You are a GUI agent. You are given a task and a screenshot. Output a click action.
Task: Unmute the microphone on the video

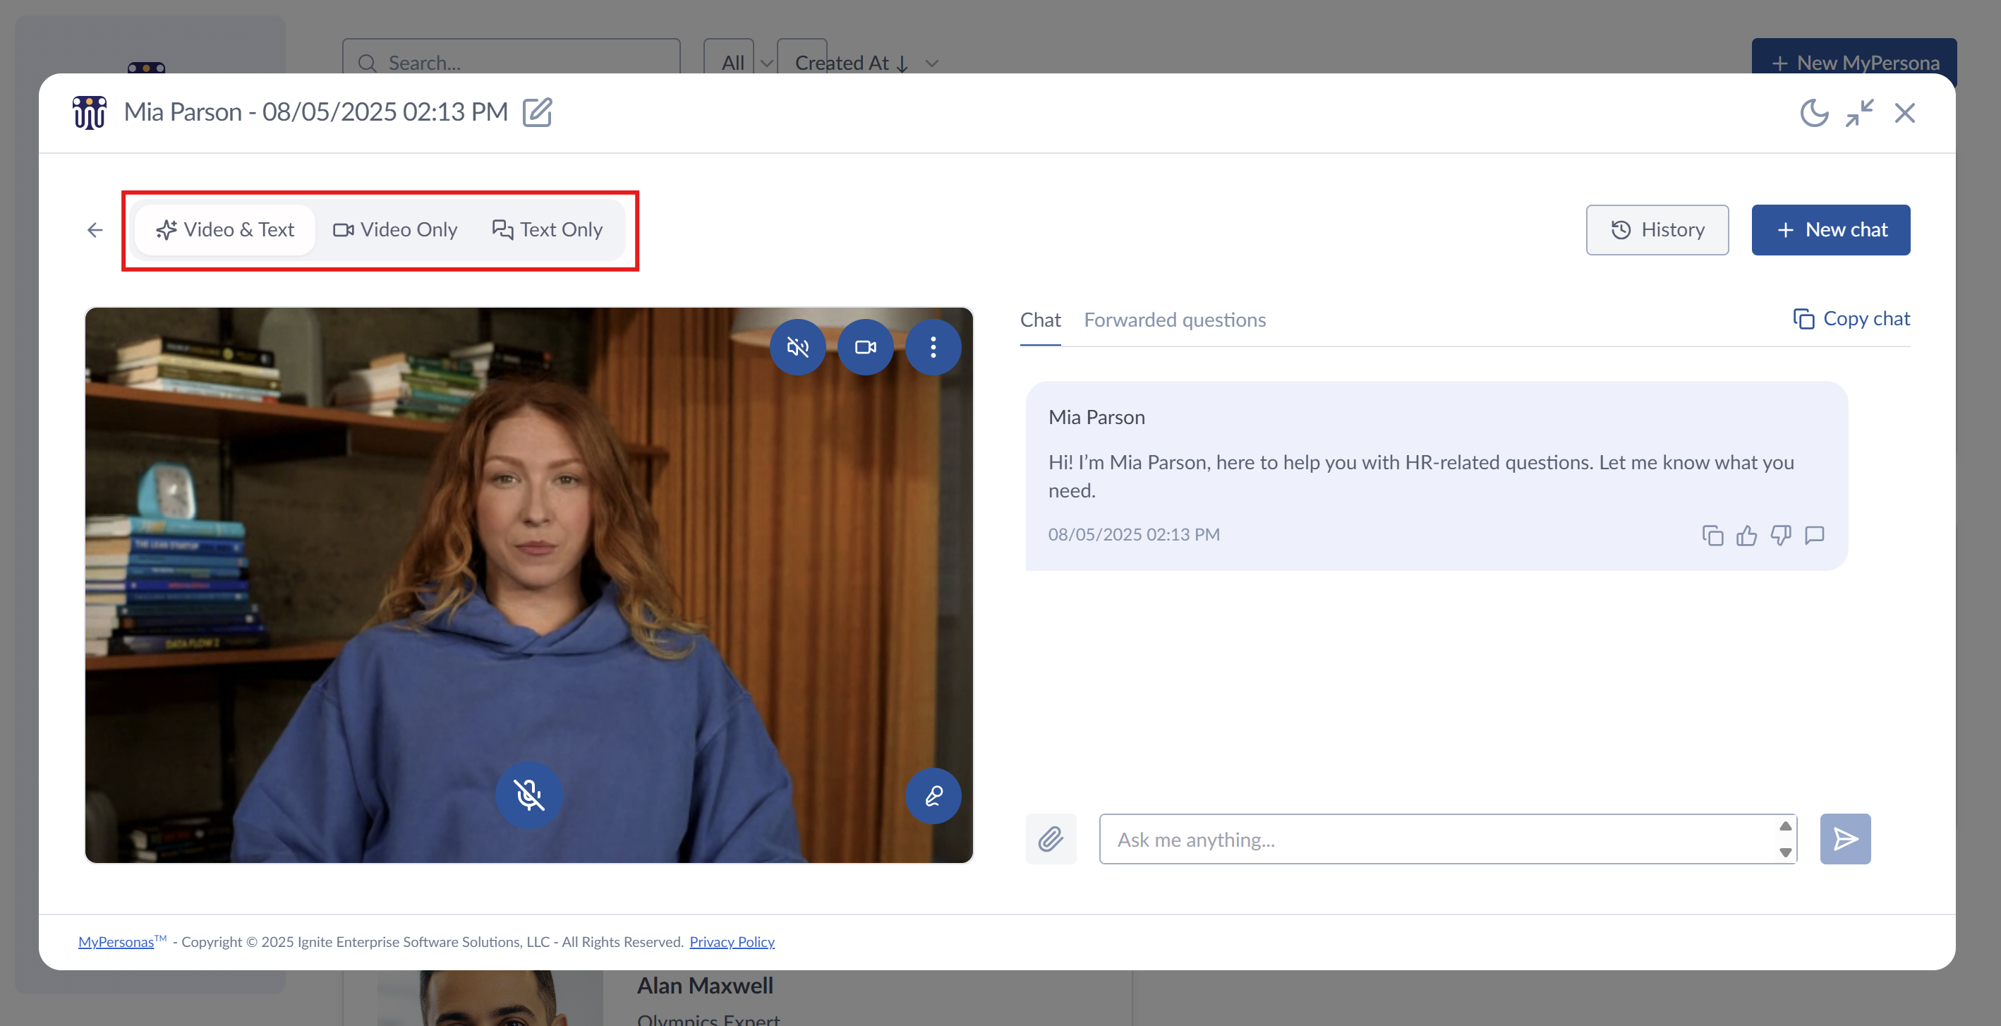coord(529,795)
